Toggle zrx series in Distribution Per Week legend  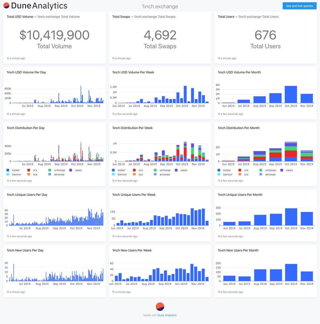[138, 170]
